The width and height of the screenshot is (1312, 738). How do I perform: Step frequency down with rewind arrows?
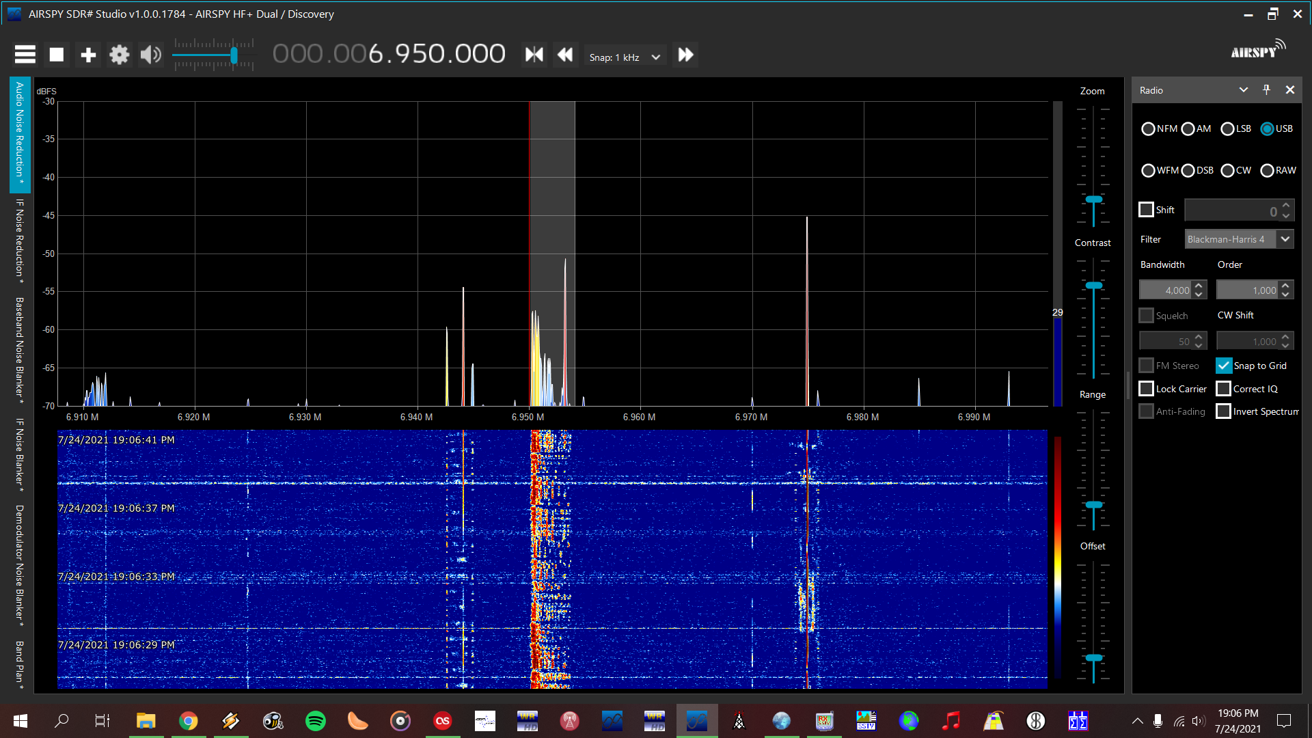click(x=565, y=55)
